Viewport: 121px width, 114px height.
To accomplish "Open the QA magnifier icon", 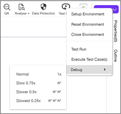I will click(7, 7).
